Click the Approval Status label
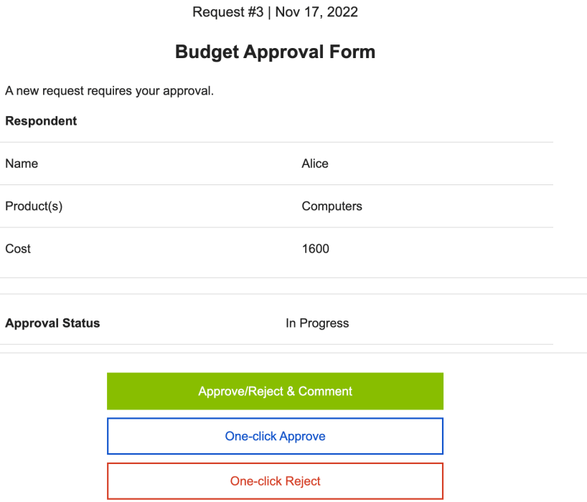Image resolution: width=587 pixels, height=502 pixels. point(52,323)
